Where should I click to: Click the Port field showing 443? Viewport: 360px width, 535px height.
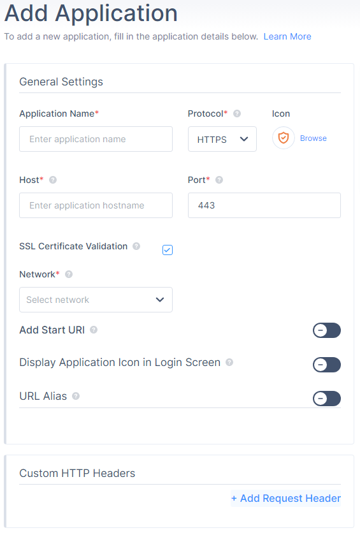264,205
